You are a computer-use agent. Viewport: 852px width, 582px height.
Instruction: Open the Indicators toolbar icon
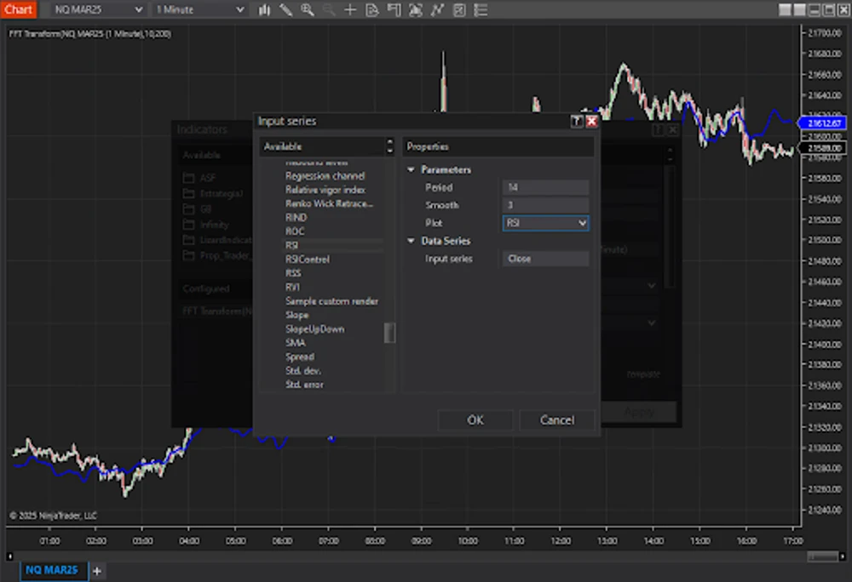pos(416,9)
